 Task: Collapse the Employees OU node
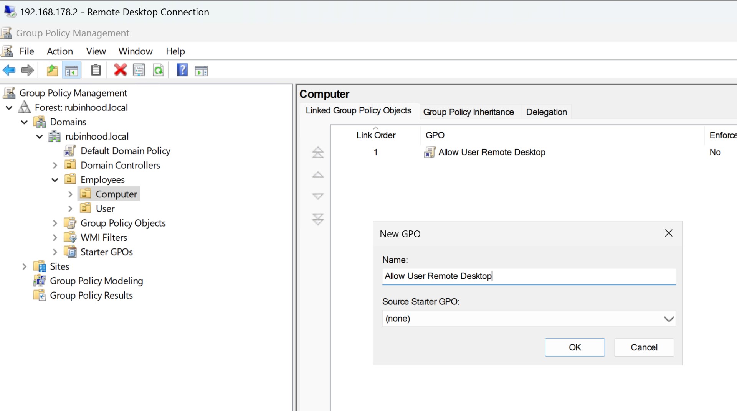[x=55, y=180]
